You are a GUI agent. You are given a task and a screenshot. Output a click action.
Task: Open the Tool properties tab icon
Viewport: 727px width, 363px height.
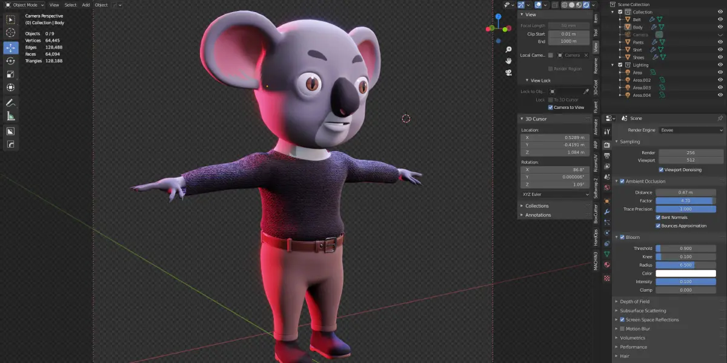606,131
